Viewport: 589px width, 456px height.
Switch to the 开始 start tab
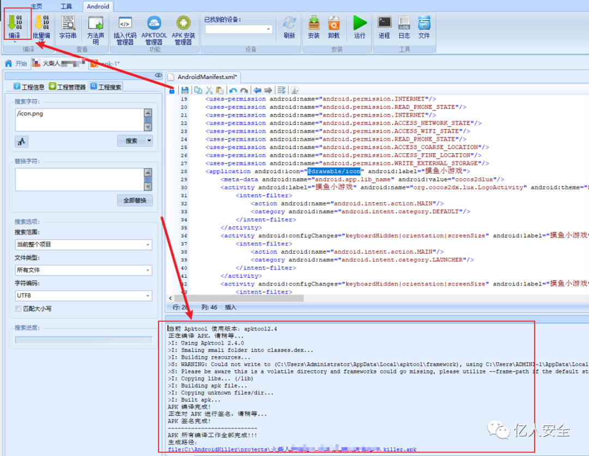16,63
